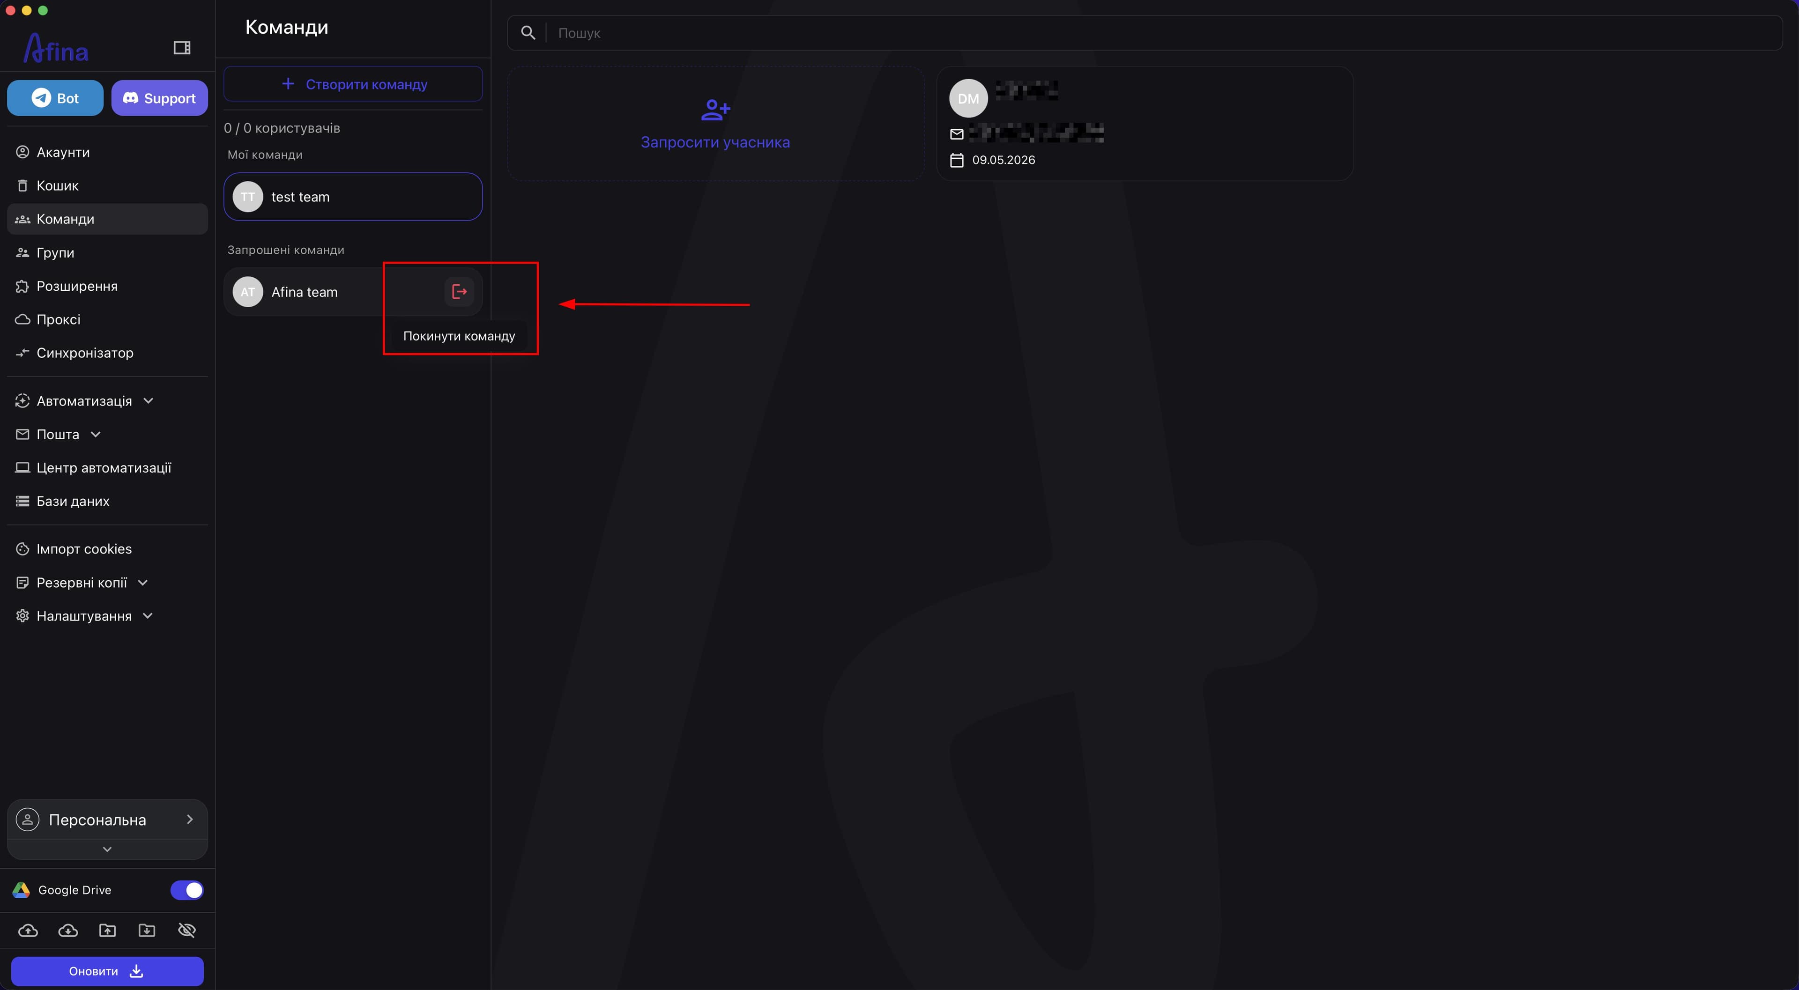Screen dimensions: 1799x990
Task: Click the leave team exit icon
Action: pos(459,292)
